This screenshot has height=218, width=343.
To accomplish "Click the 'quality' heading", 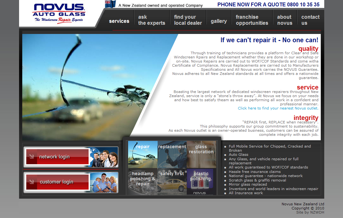I will 308,49.
